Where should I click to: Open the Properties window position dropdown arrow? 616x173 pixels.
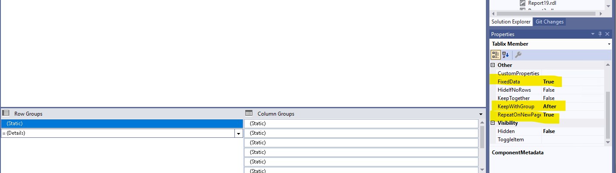593,34
